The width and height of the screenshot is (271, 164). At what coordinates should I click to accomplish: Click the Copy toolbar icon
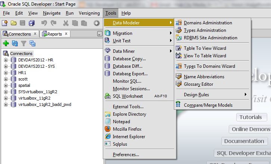(75, 23)
